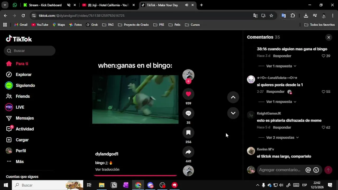The image size is (338, 190).
Task: Like LunaVioleta's comment
Action: (x=323, y=92)
